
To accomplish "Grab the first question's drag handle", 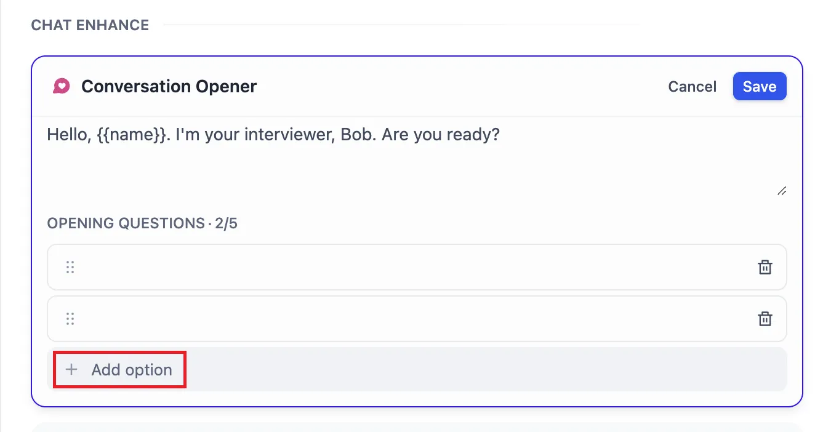I will 70,267.
